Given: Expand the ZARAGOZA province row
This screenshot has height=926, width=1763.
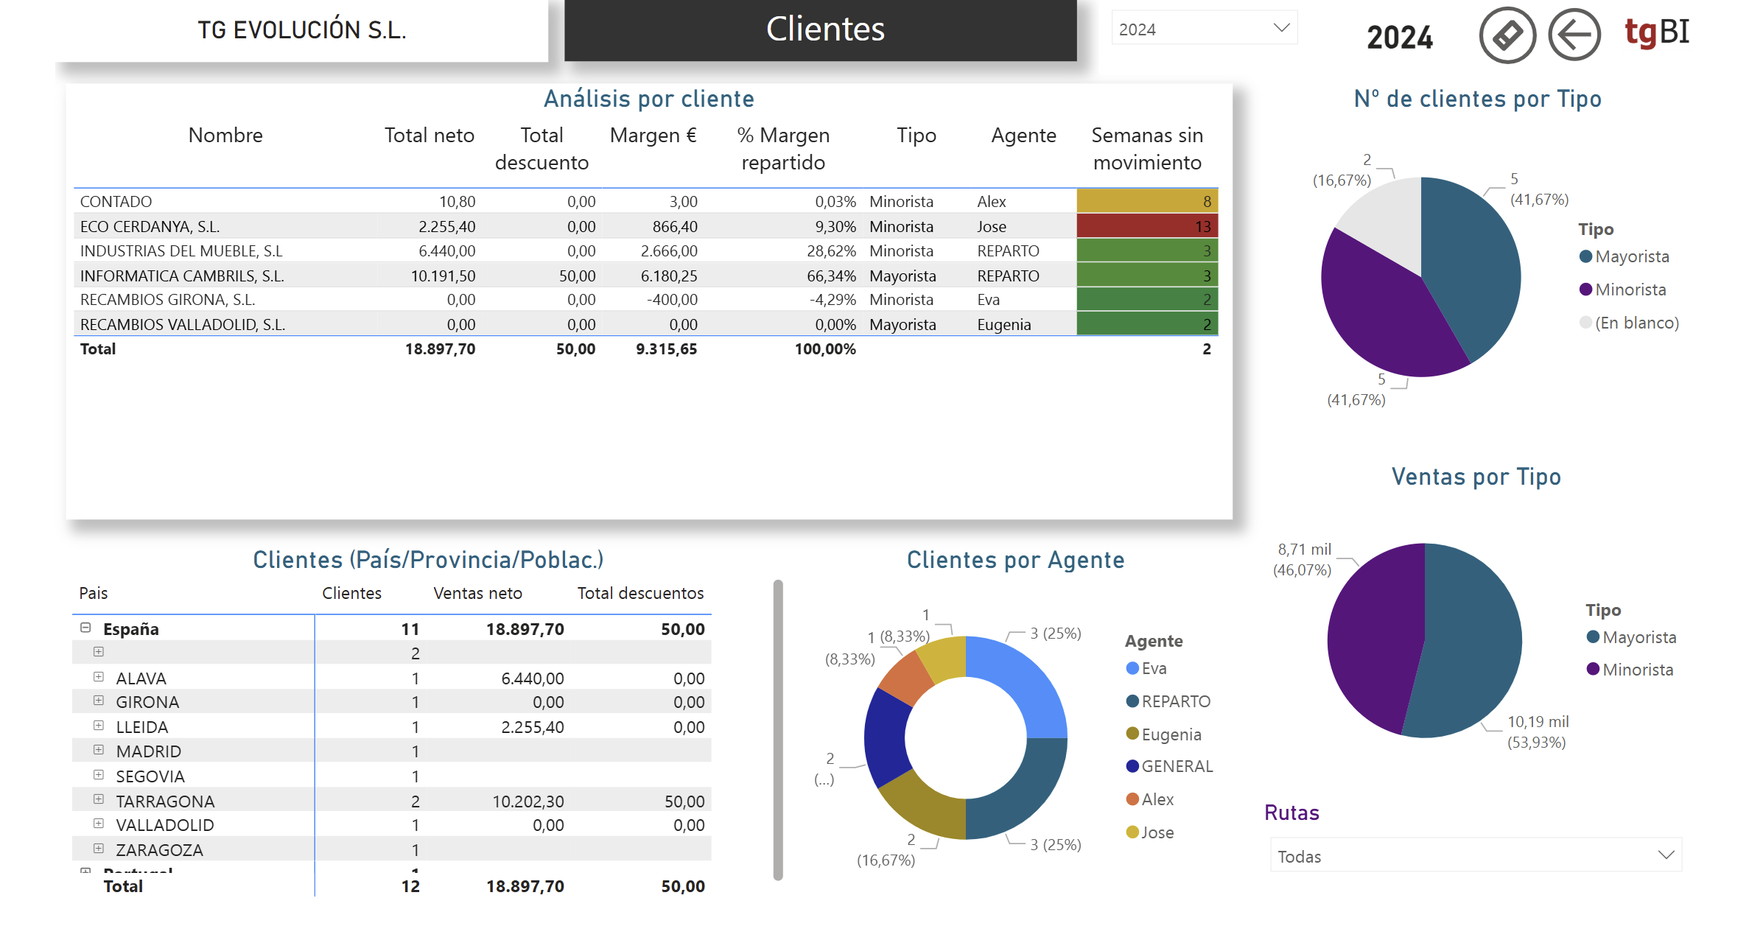Looking at the screenshot, I should pyautogui.click(x=99, y=849).
